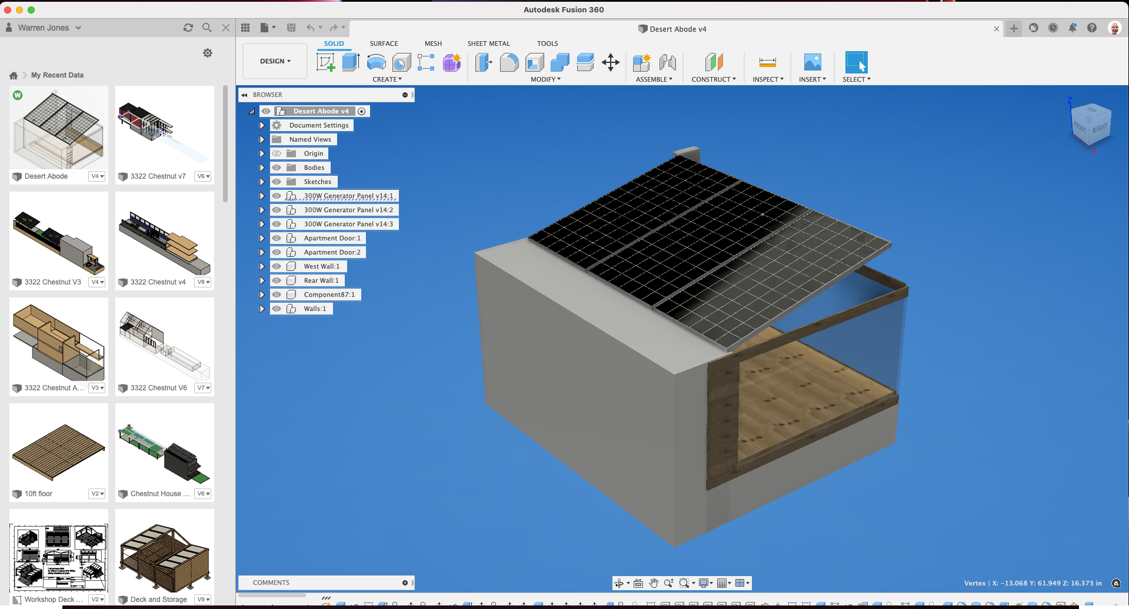1129x609 pixels.
Task: Open the Sheet Metal tab
Action: [x=488, y=43]
